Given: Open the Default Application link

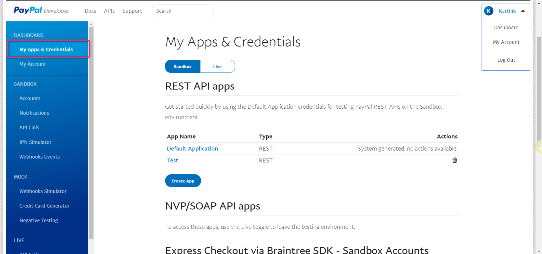Looking at the screenshot, I should click(x=192, y=148).
